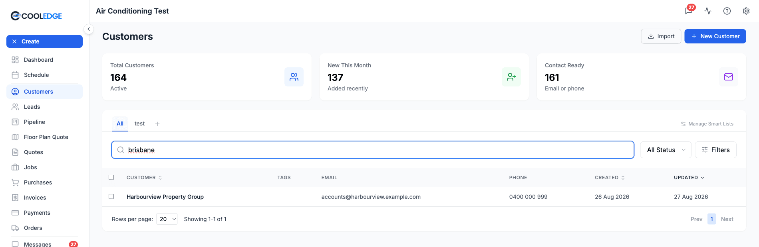This screenshot has width=759, height=247.
Task: Open the Harbourview Property Group customer
Action: coord(165,197)
